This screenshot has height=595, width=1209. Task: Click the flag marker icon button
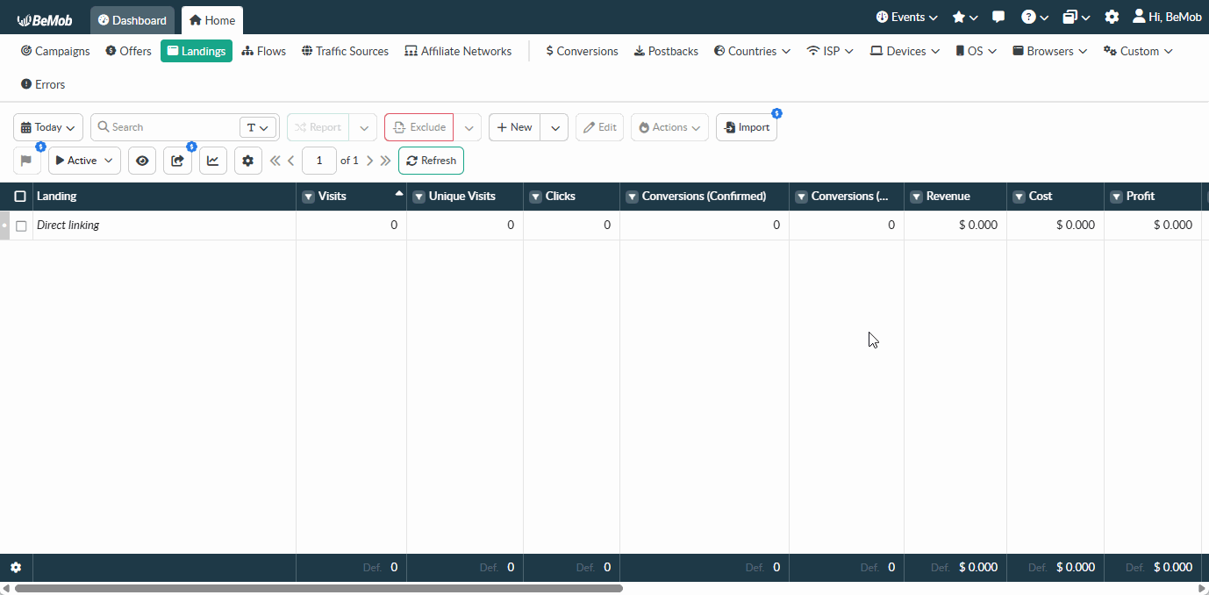(27, 161)
